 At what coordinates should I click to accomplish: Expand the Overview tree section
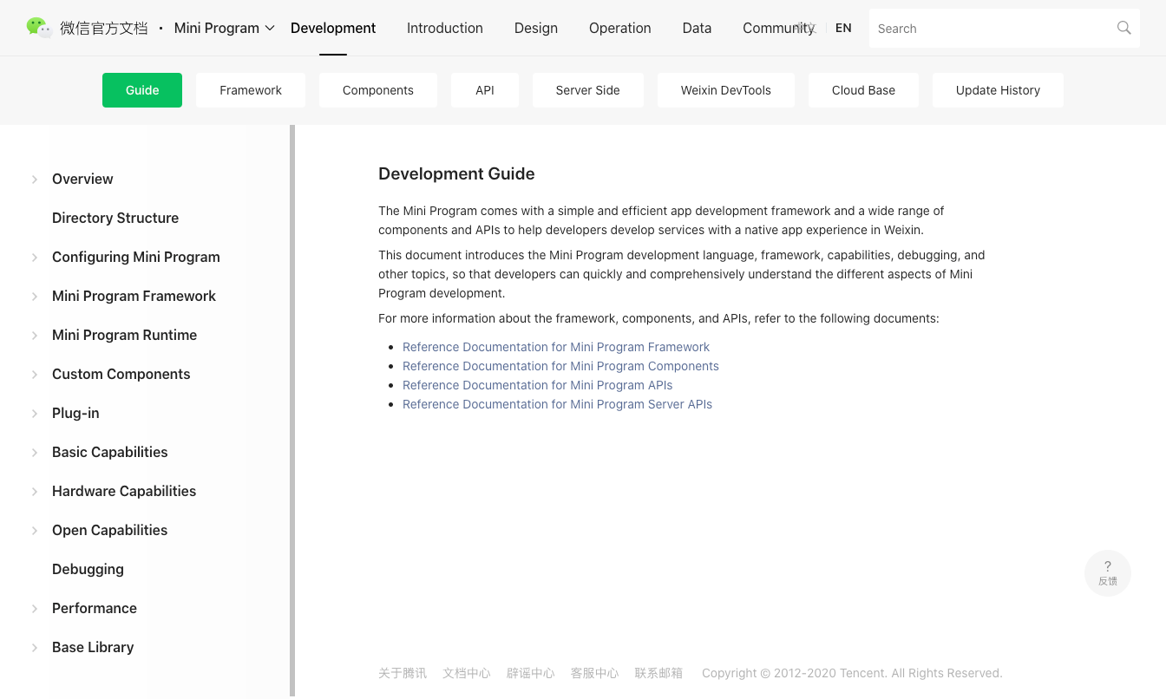35,180
